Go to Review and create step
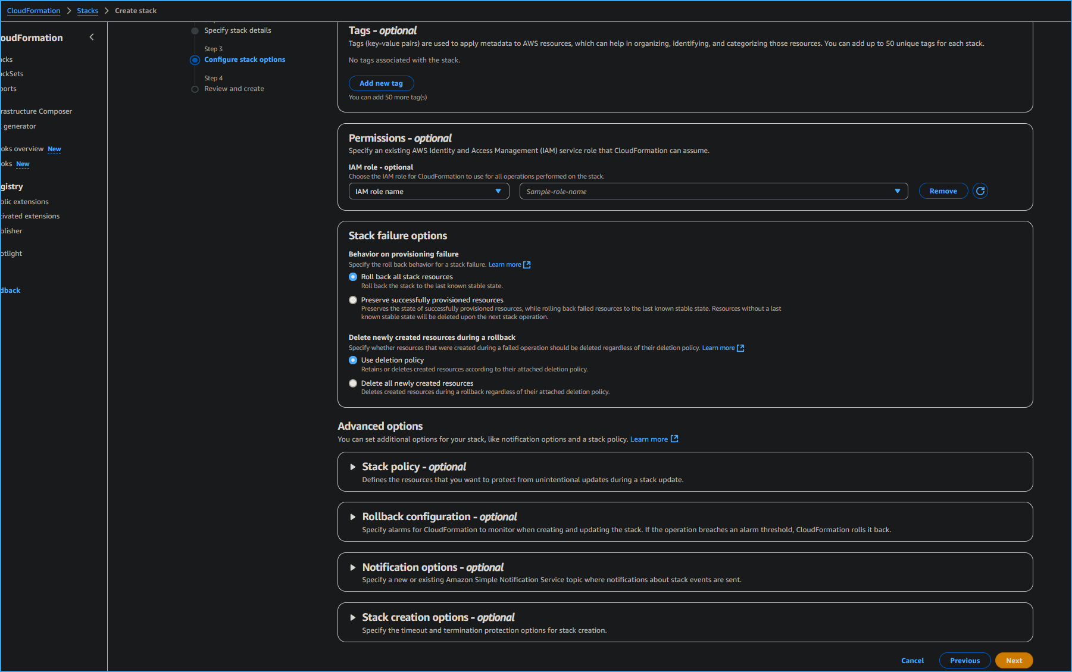This screenshot has width=1072, height=672. (x=234, y=88)
